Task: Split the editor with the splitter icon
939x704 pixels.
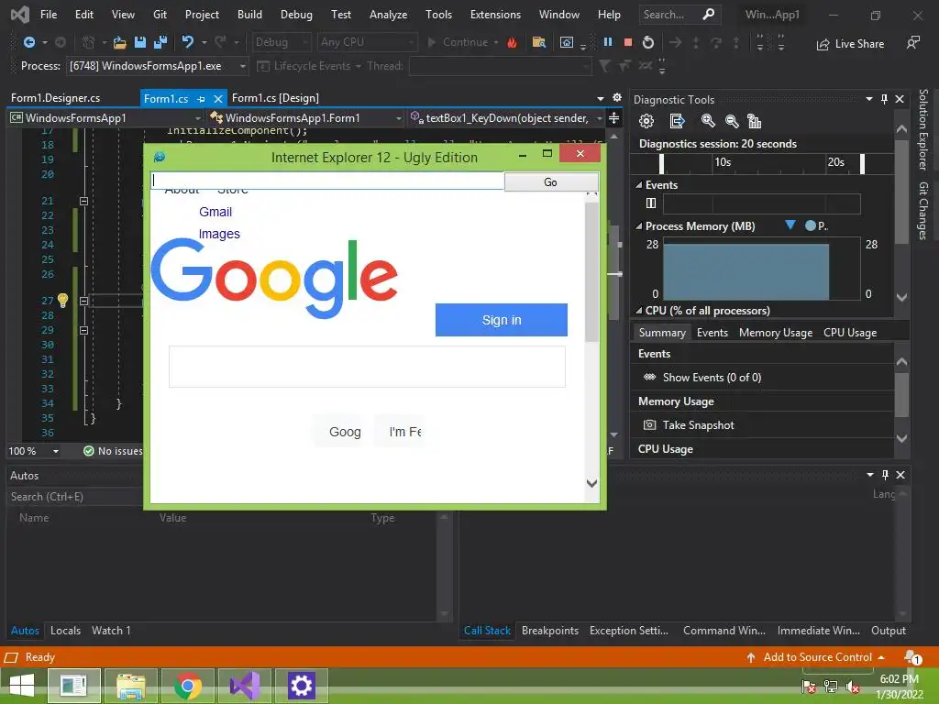Action: point(613,118)
